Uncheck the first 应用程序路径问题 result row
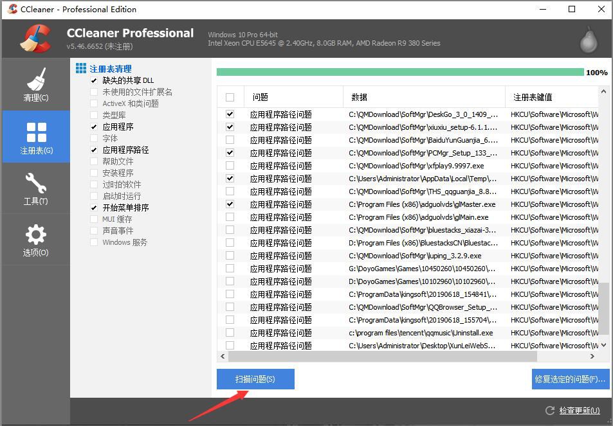 click(x=230, y=114)
